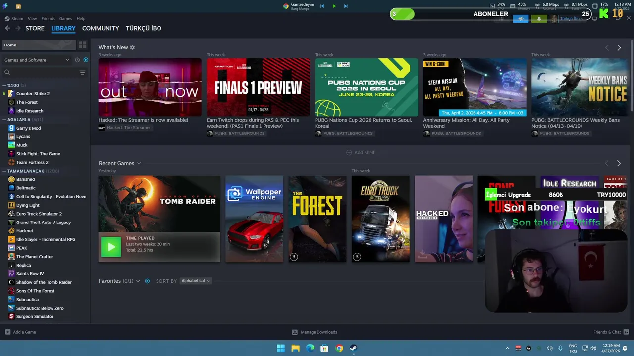
Task: Click the Add a Game plus icon
Action: [7, 332]
